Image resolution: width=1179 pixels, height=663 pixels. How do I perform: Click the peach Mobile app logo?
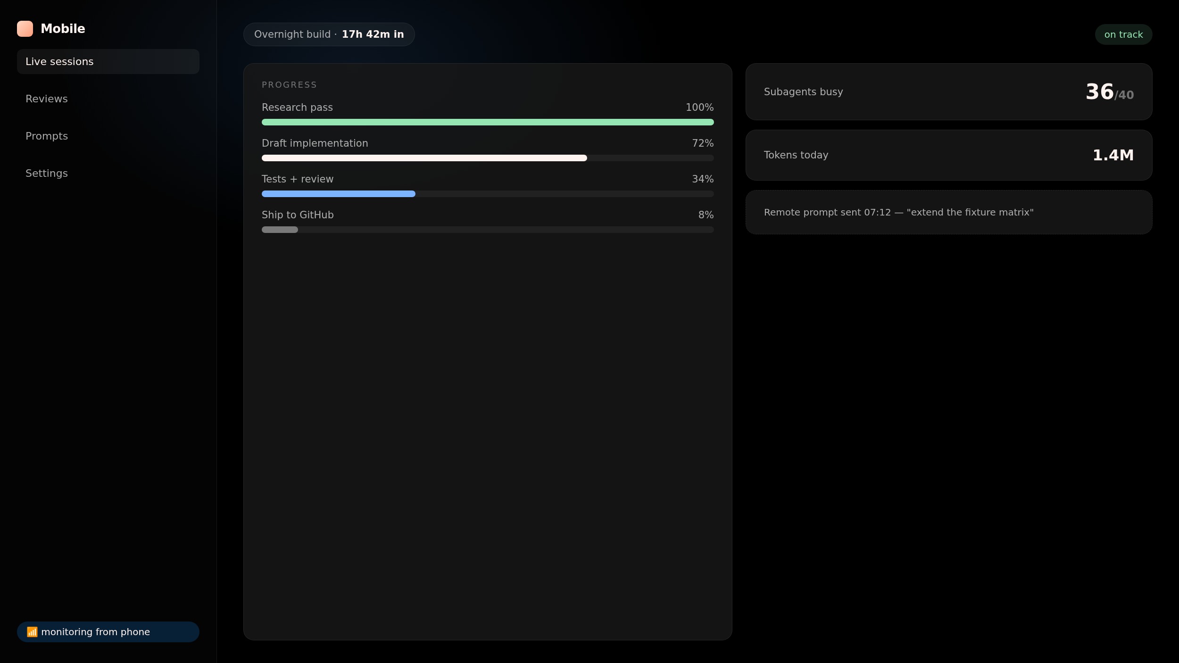(x=25, y=29)
